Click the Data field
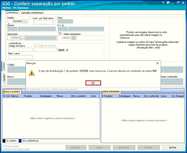Image resolution: width=187 pixels, height=153 pixels. click(x=65, y=21)
